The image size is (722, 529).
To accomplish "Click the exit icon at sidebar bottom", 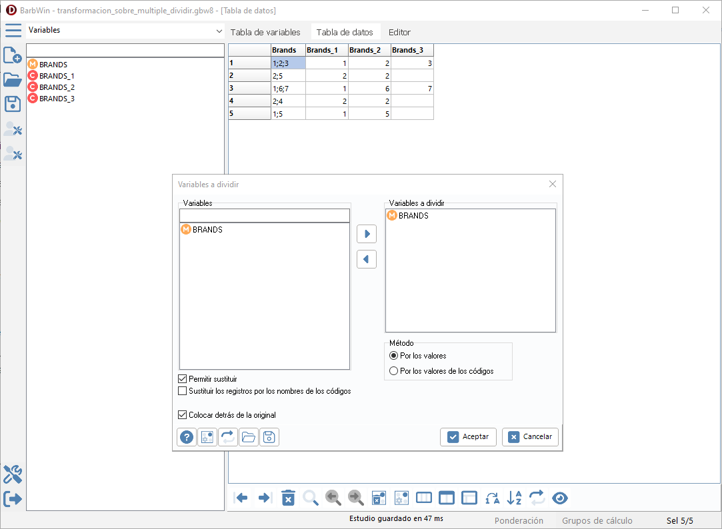I will click(13, 498).
